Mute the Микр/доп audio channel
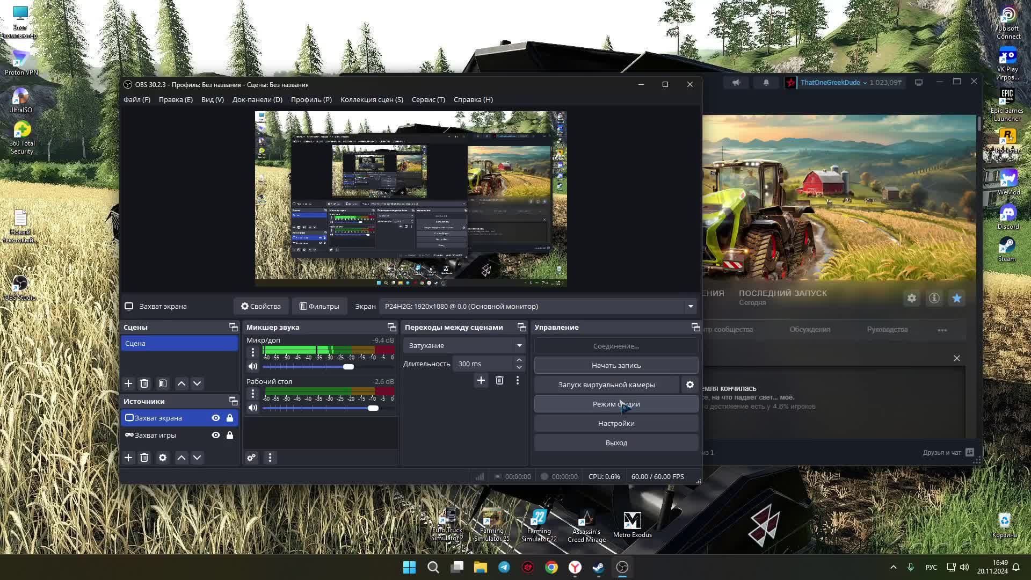1031x580 pixels. [x=253, y=366]
